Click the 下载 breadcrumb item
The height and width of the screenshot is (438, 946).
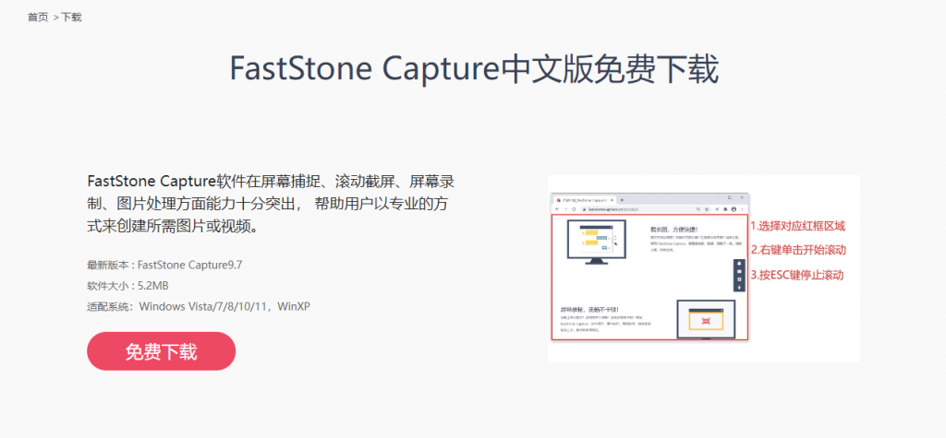click(71, 18)
